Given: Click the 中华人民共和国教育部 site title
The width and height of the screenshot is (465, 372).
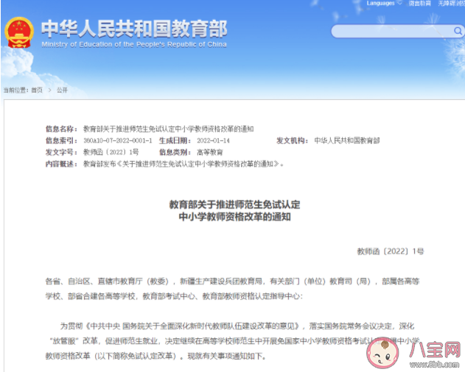Looking at the screenshot, I should 134,29.
